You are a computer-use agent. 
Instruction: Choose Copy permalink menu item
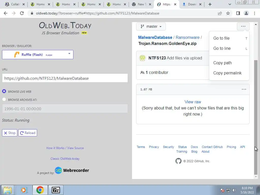(229, 73)
